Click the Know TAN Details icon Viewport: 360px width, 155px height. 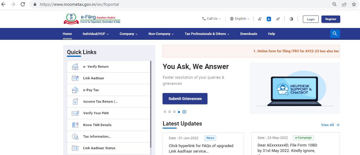click(75, 125)
